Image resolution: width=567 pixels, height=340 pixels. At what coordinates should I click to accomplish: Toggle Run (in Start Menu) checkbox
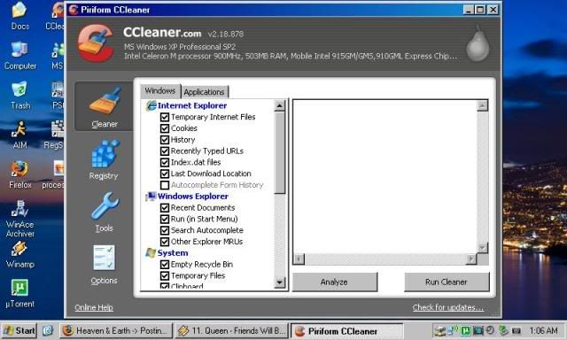165,219
